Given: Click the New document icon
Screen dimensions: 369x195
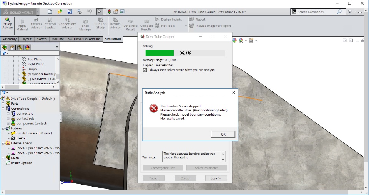Looking at the screenshot, I should [50, 12].
